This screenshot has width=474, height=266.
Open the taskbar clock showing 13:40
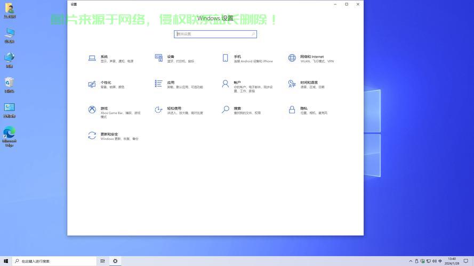point(452,261)
